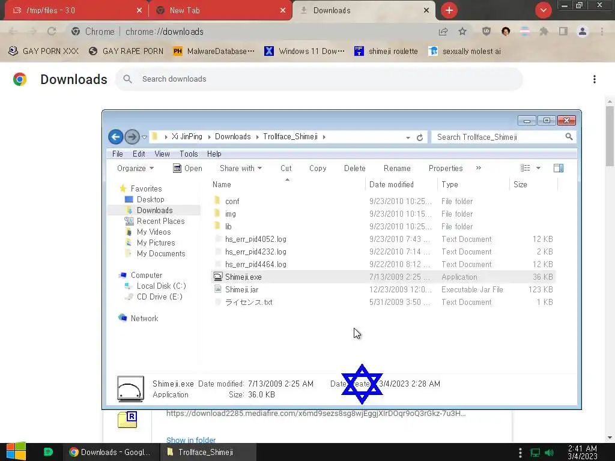615x461 pixels.
Task: Select the Shimeji.jar file
Action: coord(241,289)
